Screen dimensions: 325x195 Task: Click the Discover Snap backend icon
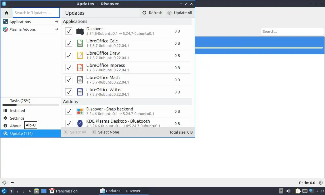point(80,111)
